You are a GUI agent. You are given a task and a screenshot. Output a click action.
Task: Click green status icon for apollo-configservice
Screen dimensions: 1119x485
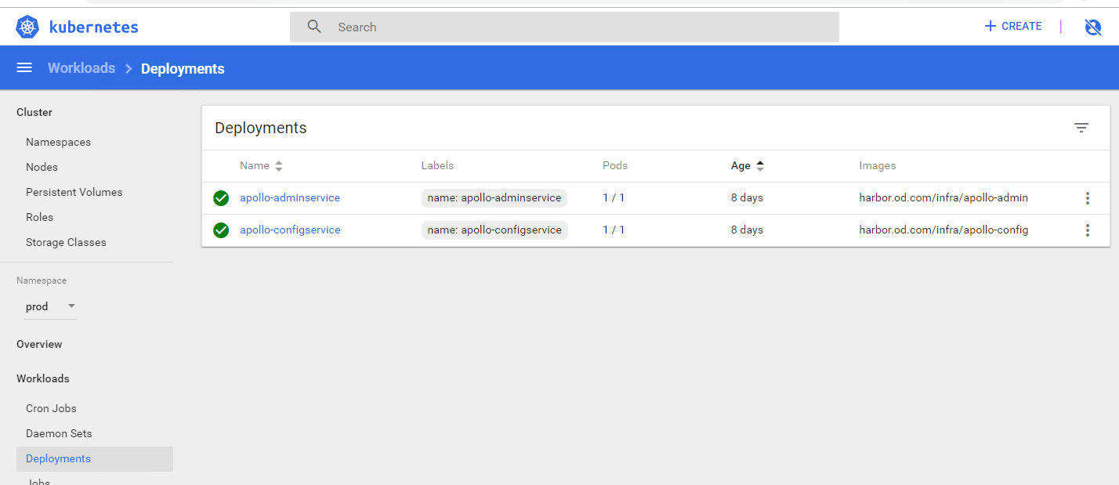click(221, 230)
